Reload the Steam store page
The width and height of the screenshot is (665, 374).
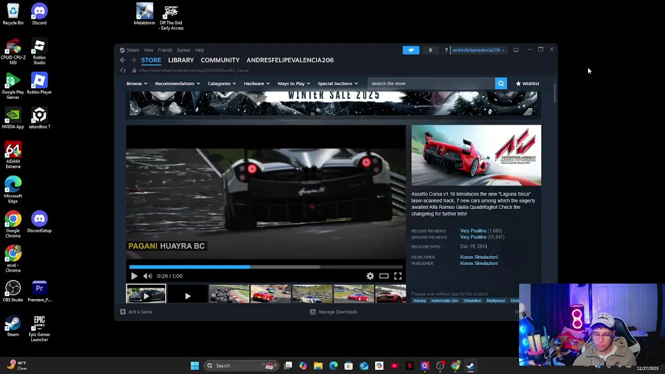[123, 70]
